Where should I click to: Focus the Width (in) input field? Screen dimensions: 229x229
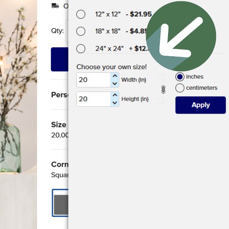(x=93, y=80)
